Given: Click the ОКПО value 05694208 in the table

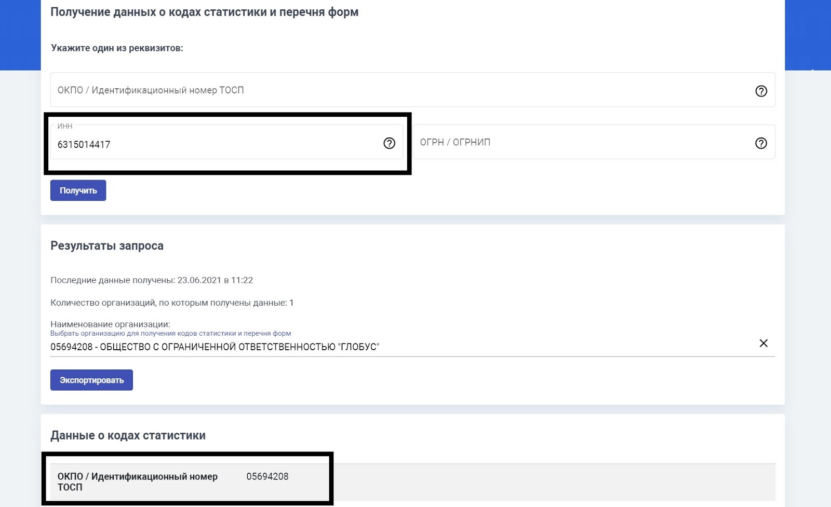Looking at the screenshot, I should tap(267, 476).
